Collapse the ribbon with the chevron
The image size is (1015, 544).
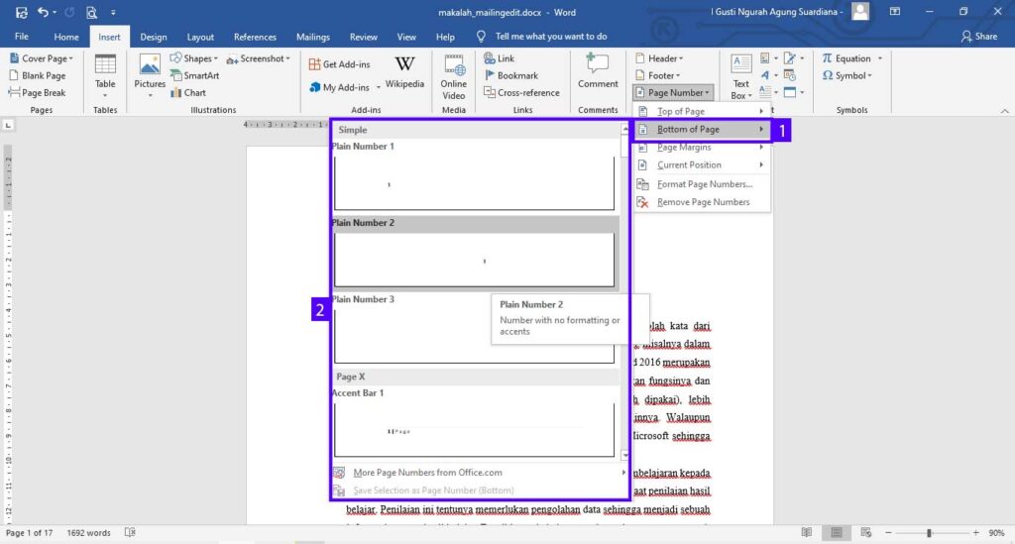[1005, 111]
